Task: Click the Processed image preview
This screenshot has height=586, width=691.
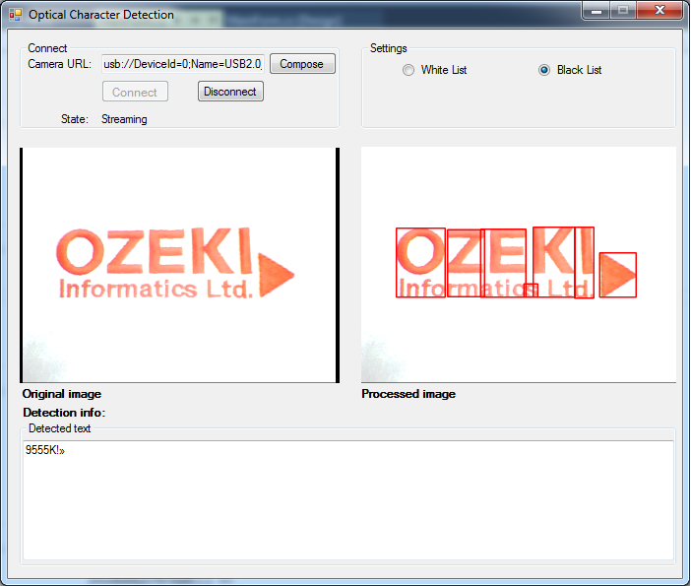Action: 518,265
